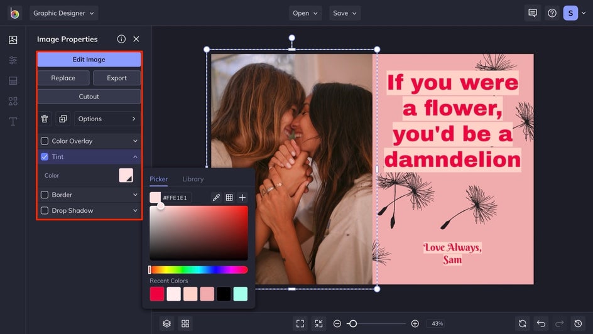Click the Replace button
The image size is (593, 334).
[x=63, y=78]
